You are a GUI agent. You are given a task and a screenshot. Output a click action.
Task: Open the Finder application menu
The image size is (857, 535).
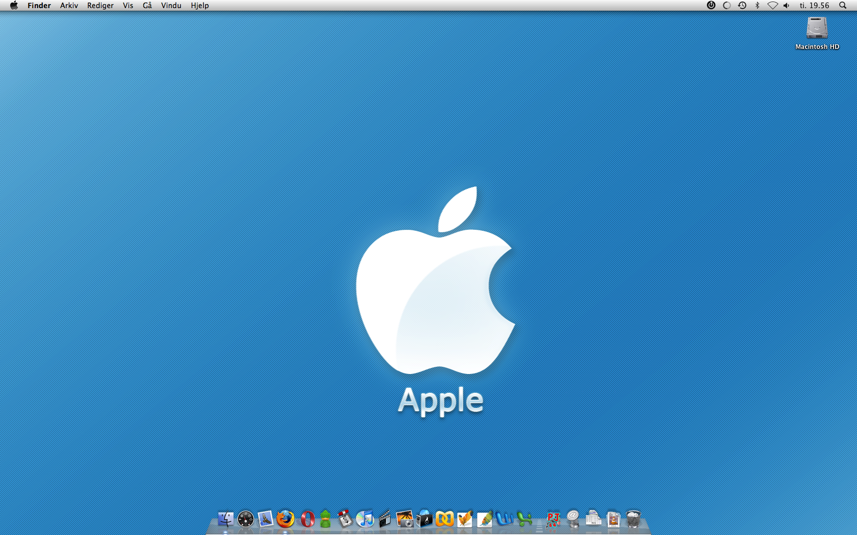pyautogui.click(x=39, y=6)
